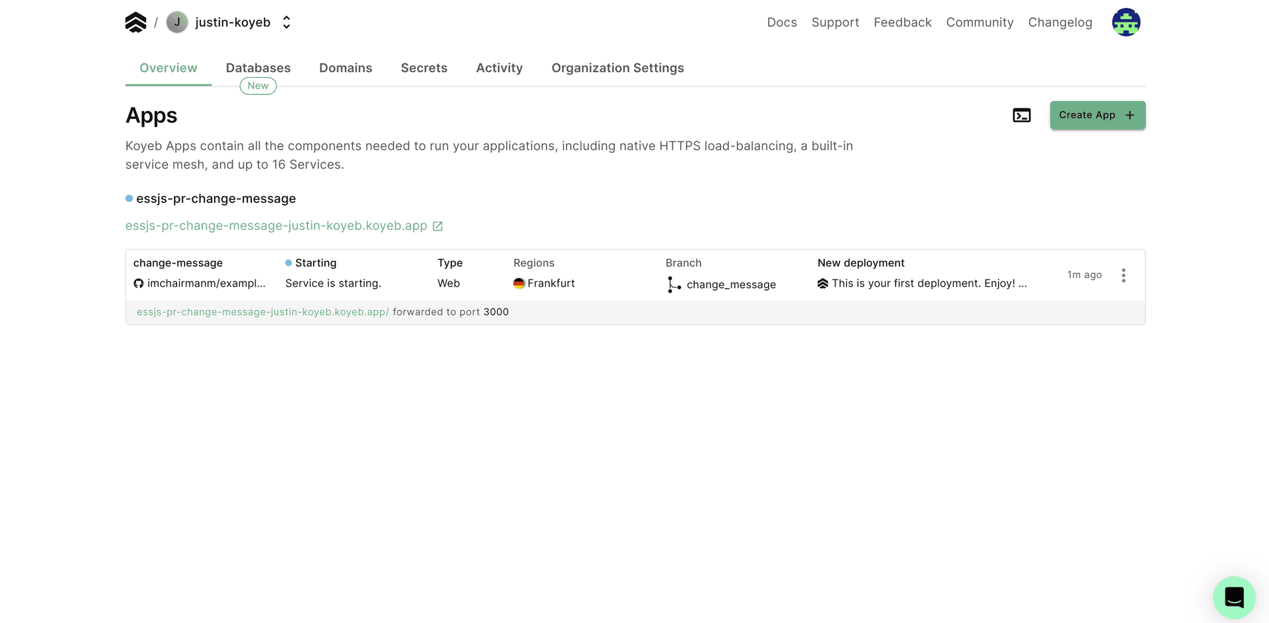
Task: Click the GitHub icon for imchairmanm repository
Action: (x=139, y=283)
